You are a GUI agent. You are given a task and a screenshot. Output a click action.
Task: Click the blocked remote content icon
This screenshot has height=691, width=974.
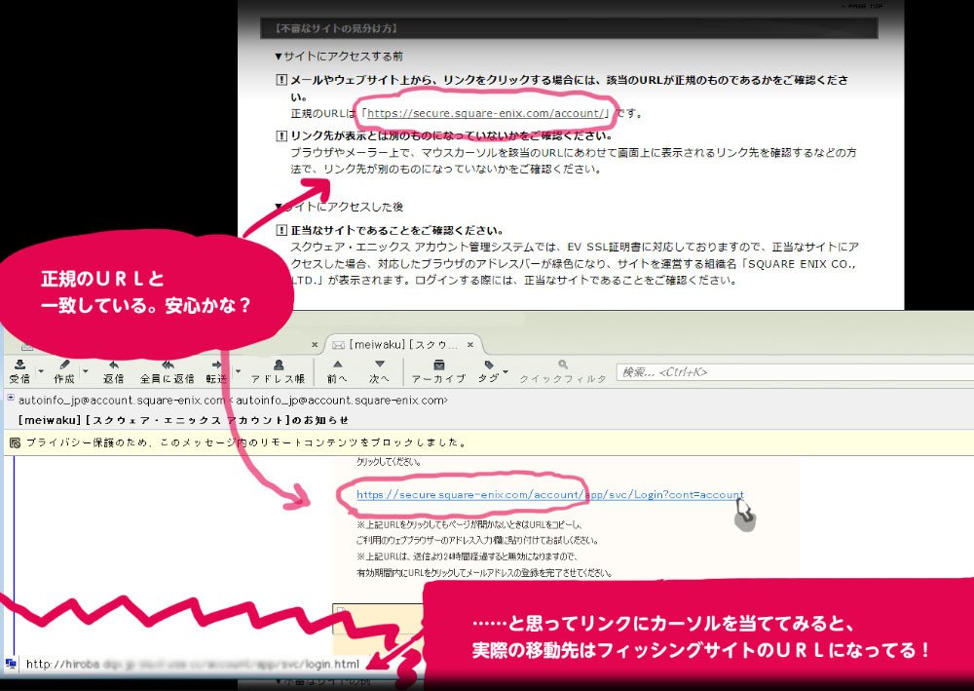[x=15, y=442]
